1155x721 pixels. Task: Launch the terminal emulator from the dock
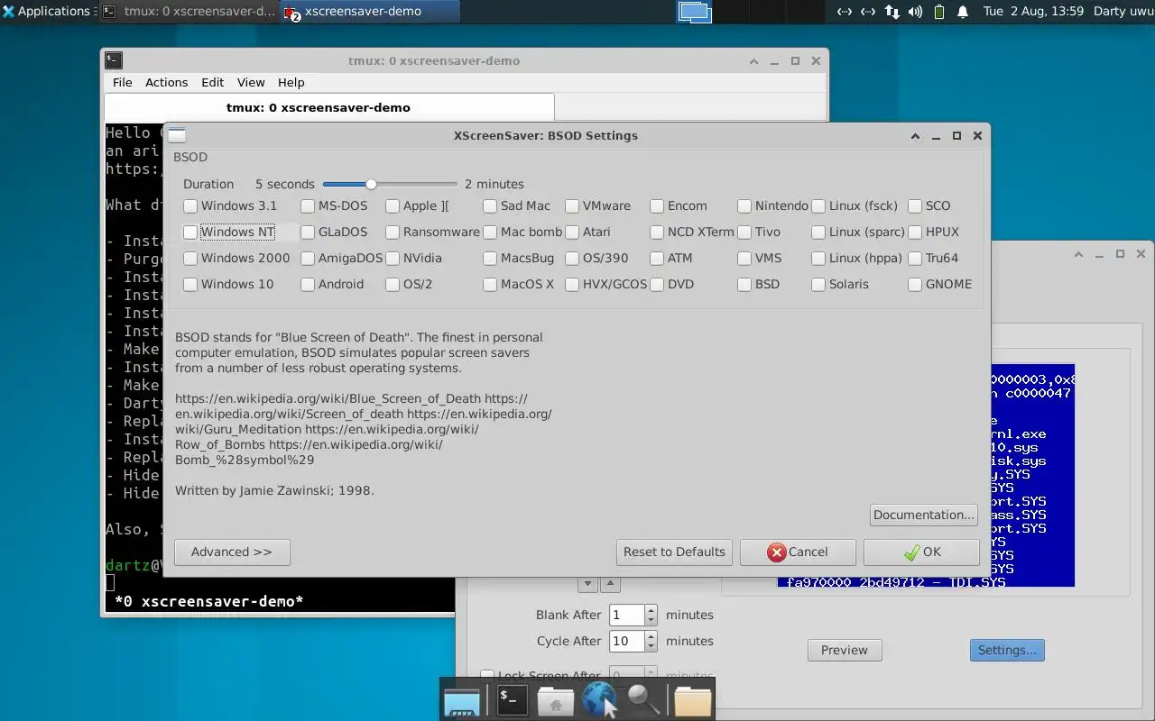coord(512,699)
